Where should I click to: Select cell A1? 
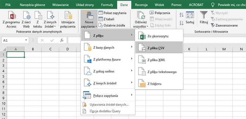tap(16, 55)
